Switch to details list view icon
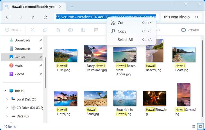The height and width of the screenshot is (130, 205). click(x=194, y=126)
